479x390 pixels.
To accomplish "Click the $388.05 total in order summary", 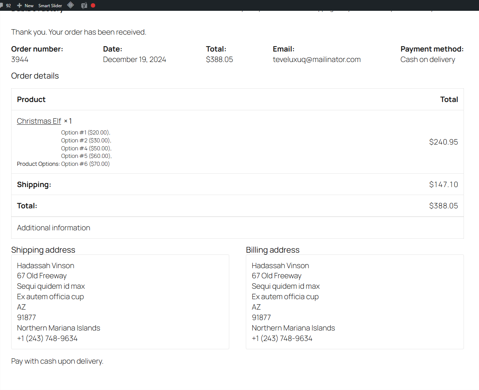I will tap(219, 59).
